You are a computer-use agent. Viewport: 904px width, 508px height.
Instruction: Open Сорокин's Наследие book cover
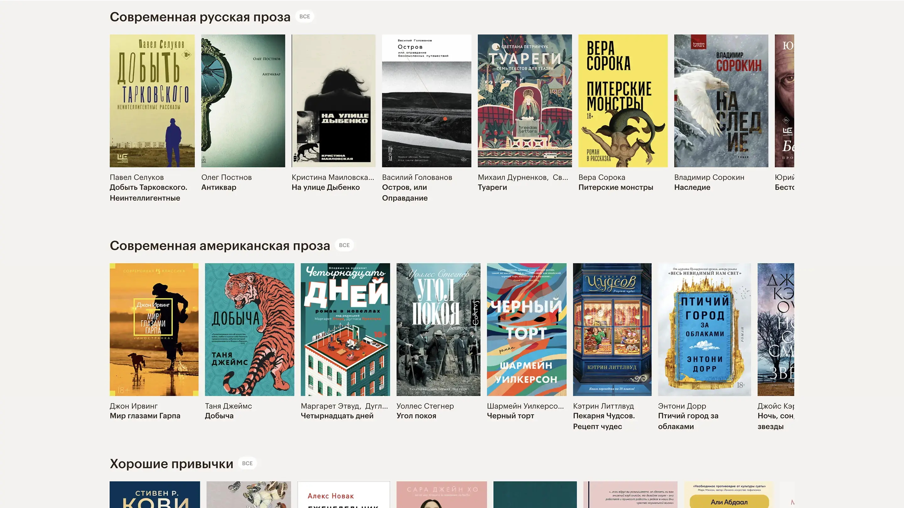721,101
